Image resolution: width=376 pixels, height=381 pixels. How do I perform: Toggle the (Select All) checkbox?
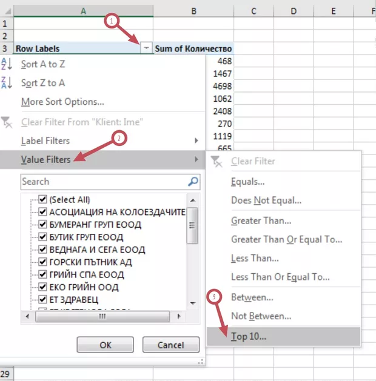pos(42,199)
